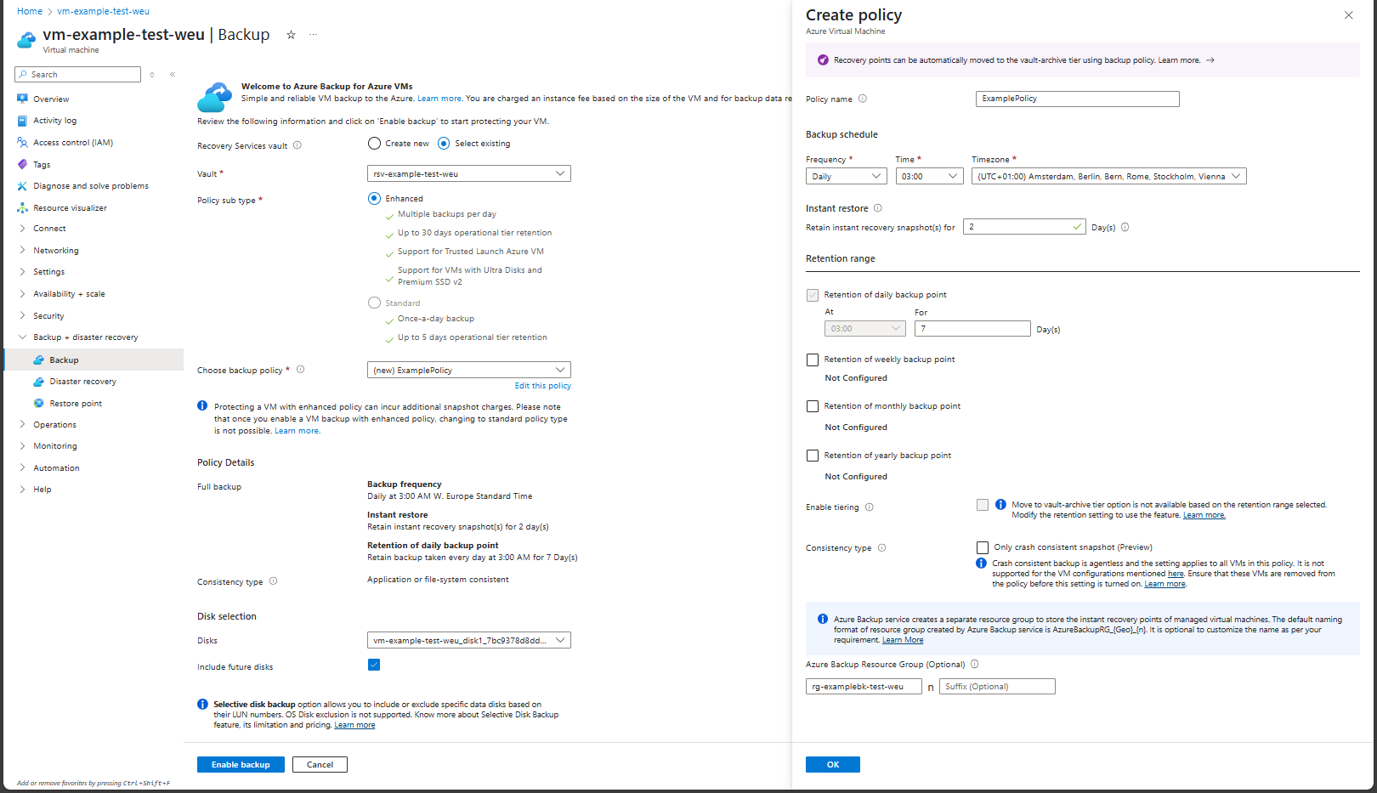Click the purple Tags icon
Screen dimensions: 1377x793
[22, 164]
